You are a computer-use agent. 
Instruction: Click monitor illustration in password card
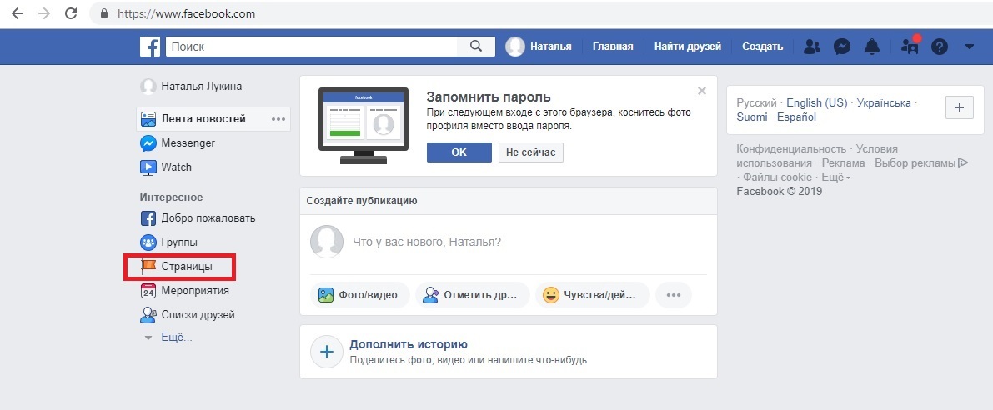(x=364, y=125)
